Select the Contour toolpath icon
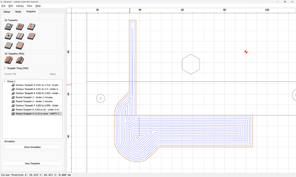 (9, 27)
